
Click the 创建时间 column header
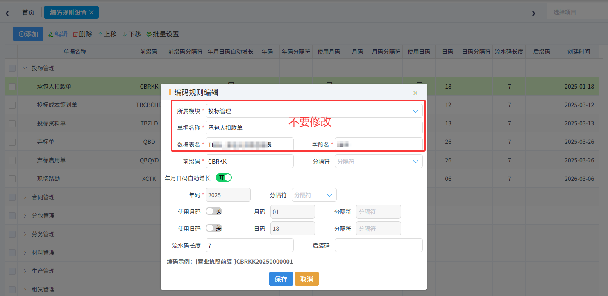point(579,52)
